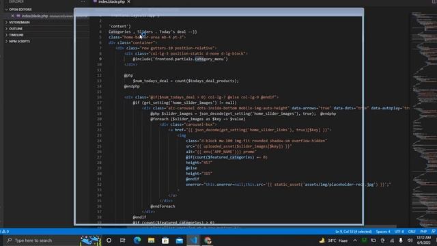Open Ln 9, Col 53 go-to-line indicator
The image size is (437, 246).
[x=354, y=232]
